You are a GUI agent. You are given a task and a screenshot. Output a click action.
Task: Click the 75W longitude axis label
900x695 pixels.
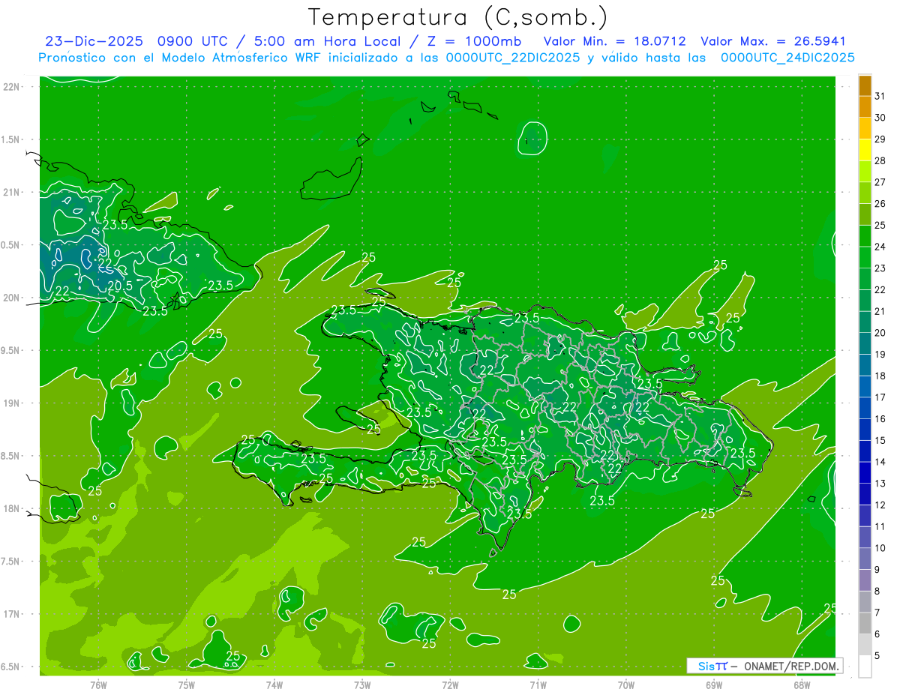coord(187,685)
